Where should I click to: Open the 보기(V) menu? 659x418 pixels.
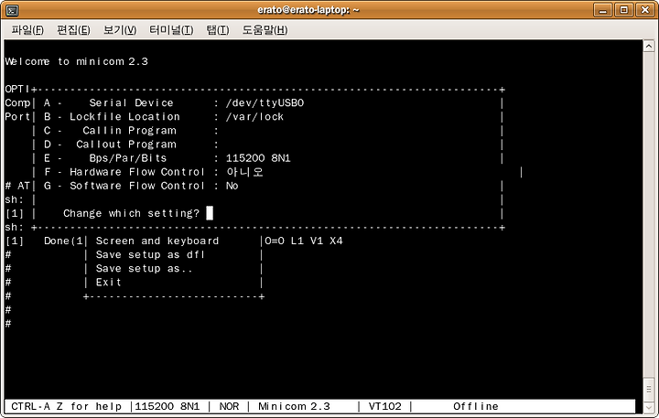tap(120, 30)
